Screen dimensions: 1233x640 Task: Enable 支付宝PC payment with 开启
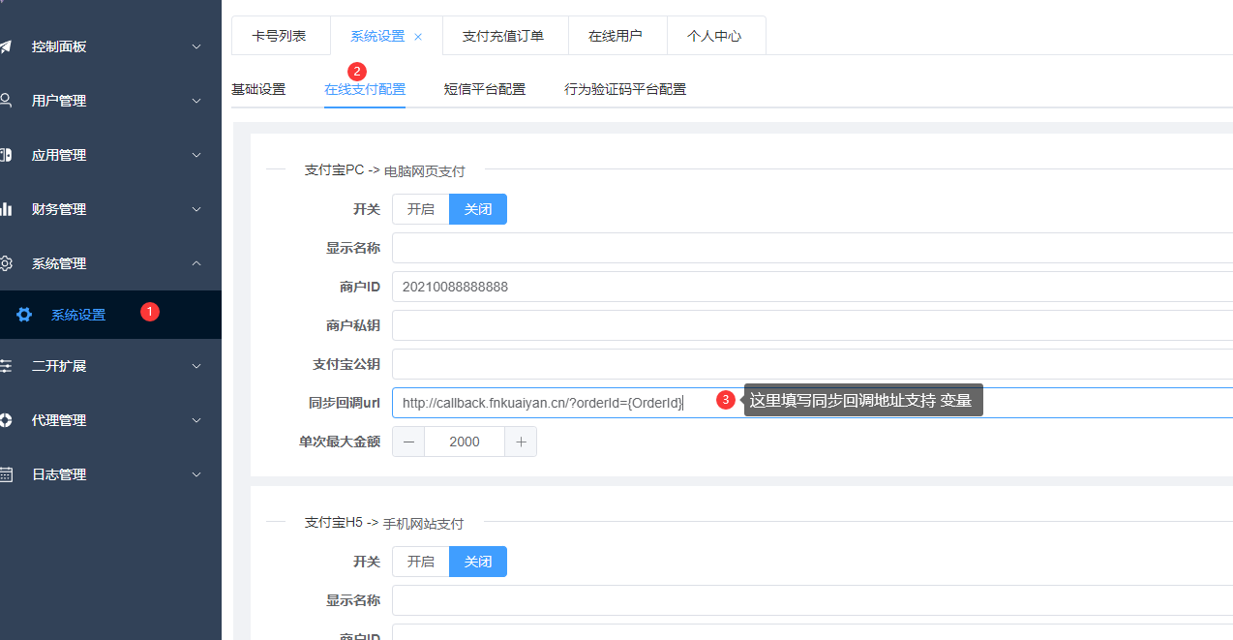(420, 209)
